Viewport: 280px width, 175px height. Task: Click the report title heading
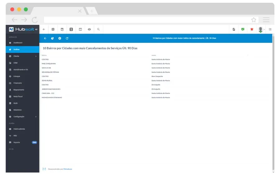coord(90,48)
